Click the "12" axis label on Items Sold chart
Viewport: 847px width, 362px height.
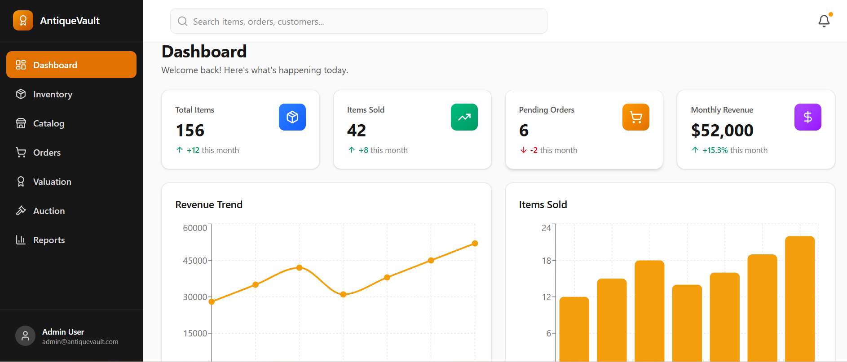pos(546,297)
